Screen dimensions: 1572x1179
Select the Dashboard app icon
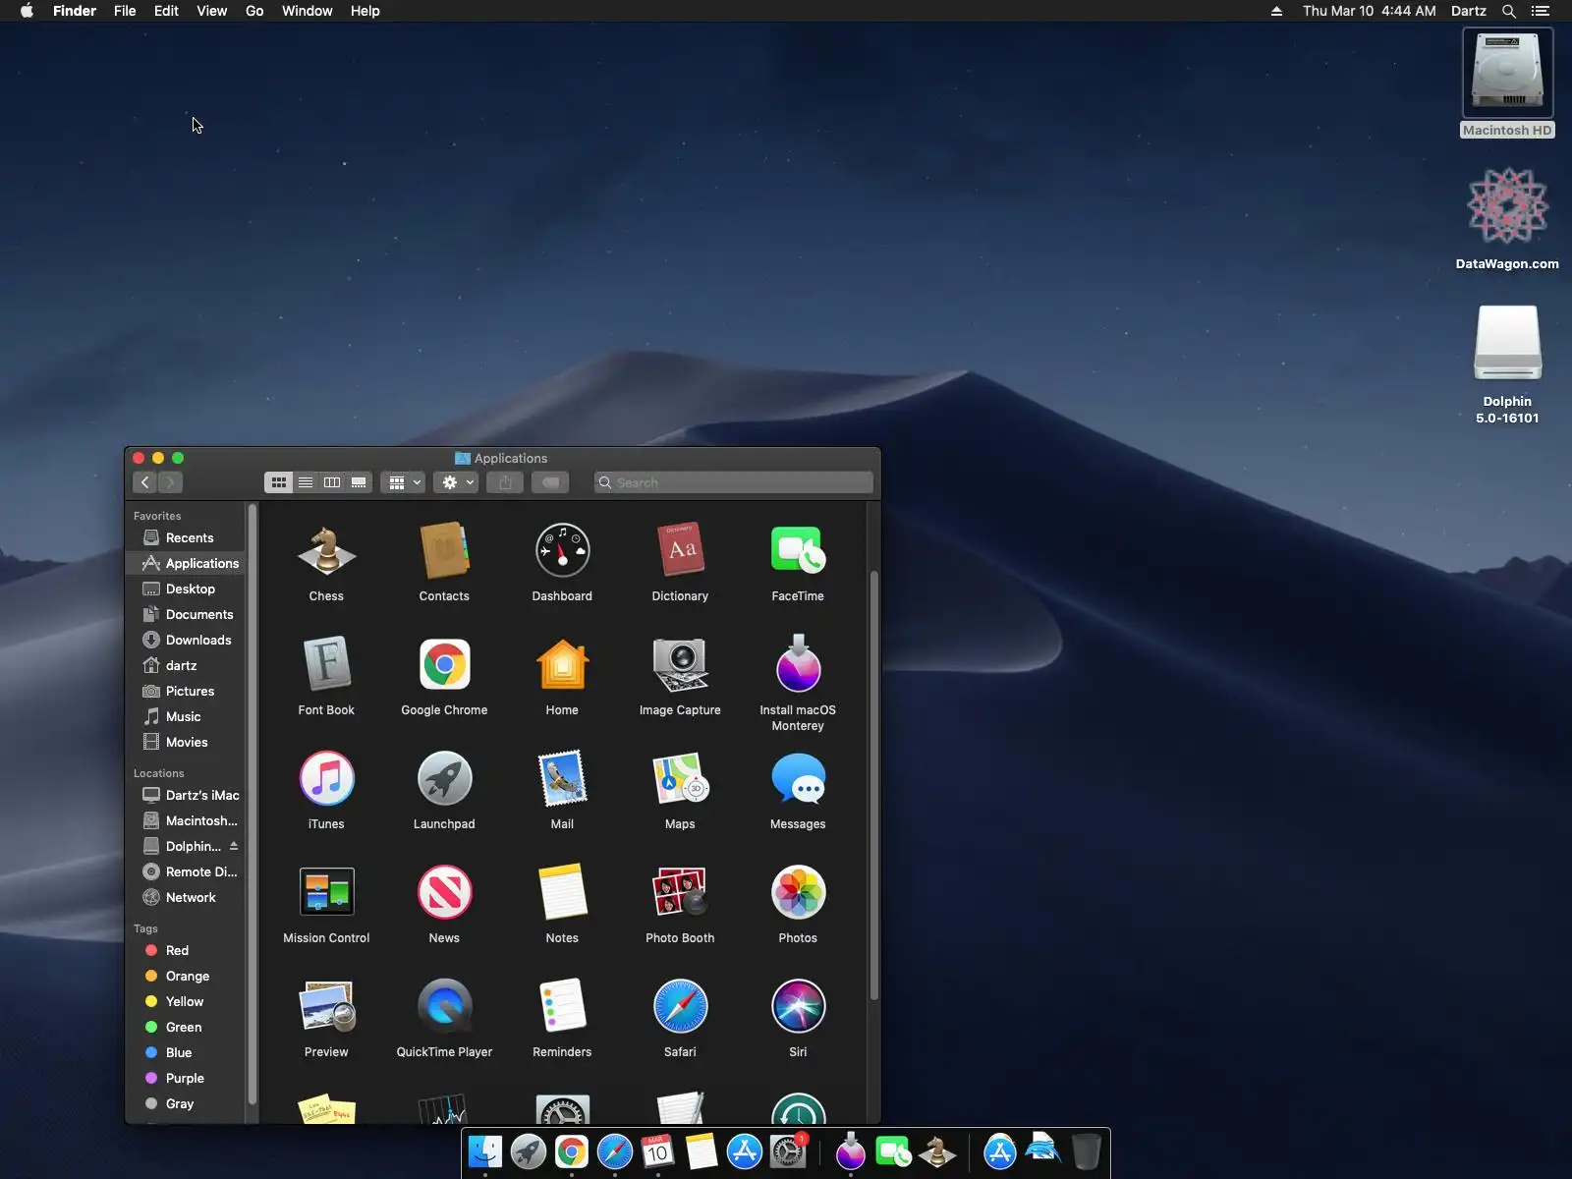tap(562, 551)
